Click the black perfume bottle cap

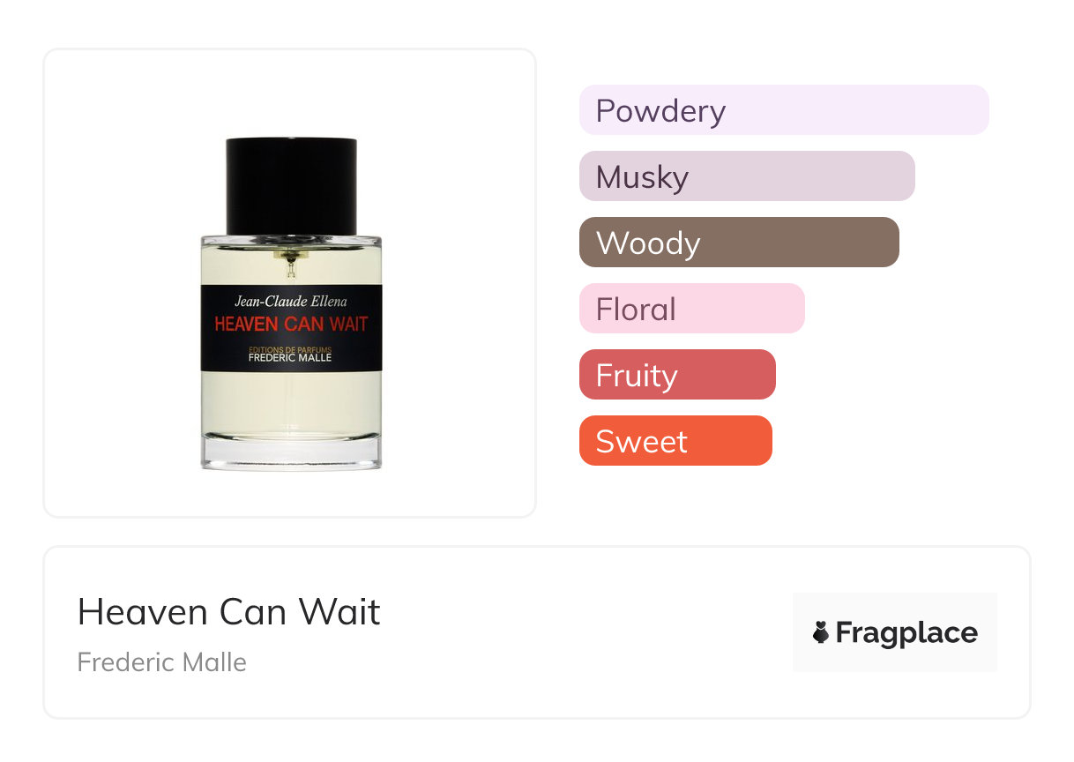pyautogui.click(x=291, y=186)
